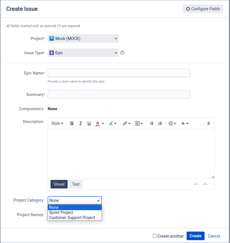This screenshot has height=243, width=230.
Task: Click the Configure Fields gear button
Action: click(203, 9)
